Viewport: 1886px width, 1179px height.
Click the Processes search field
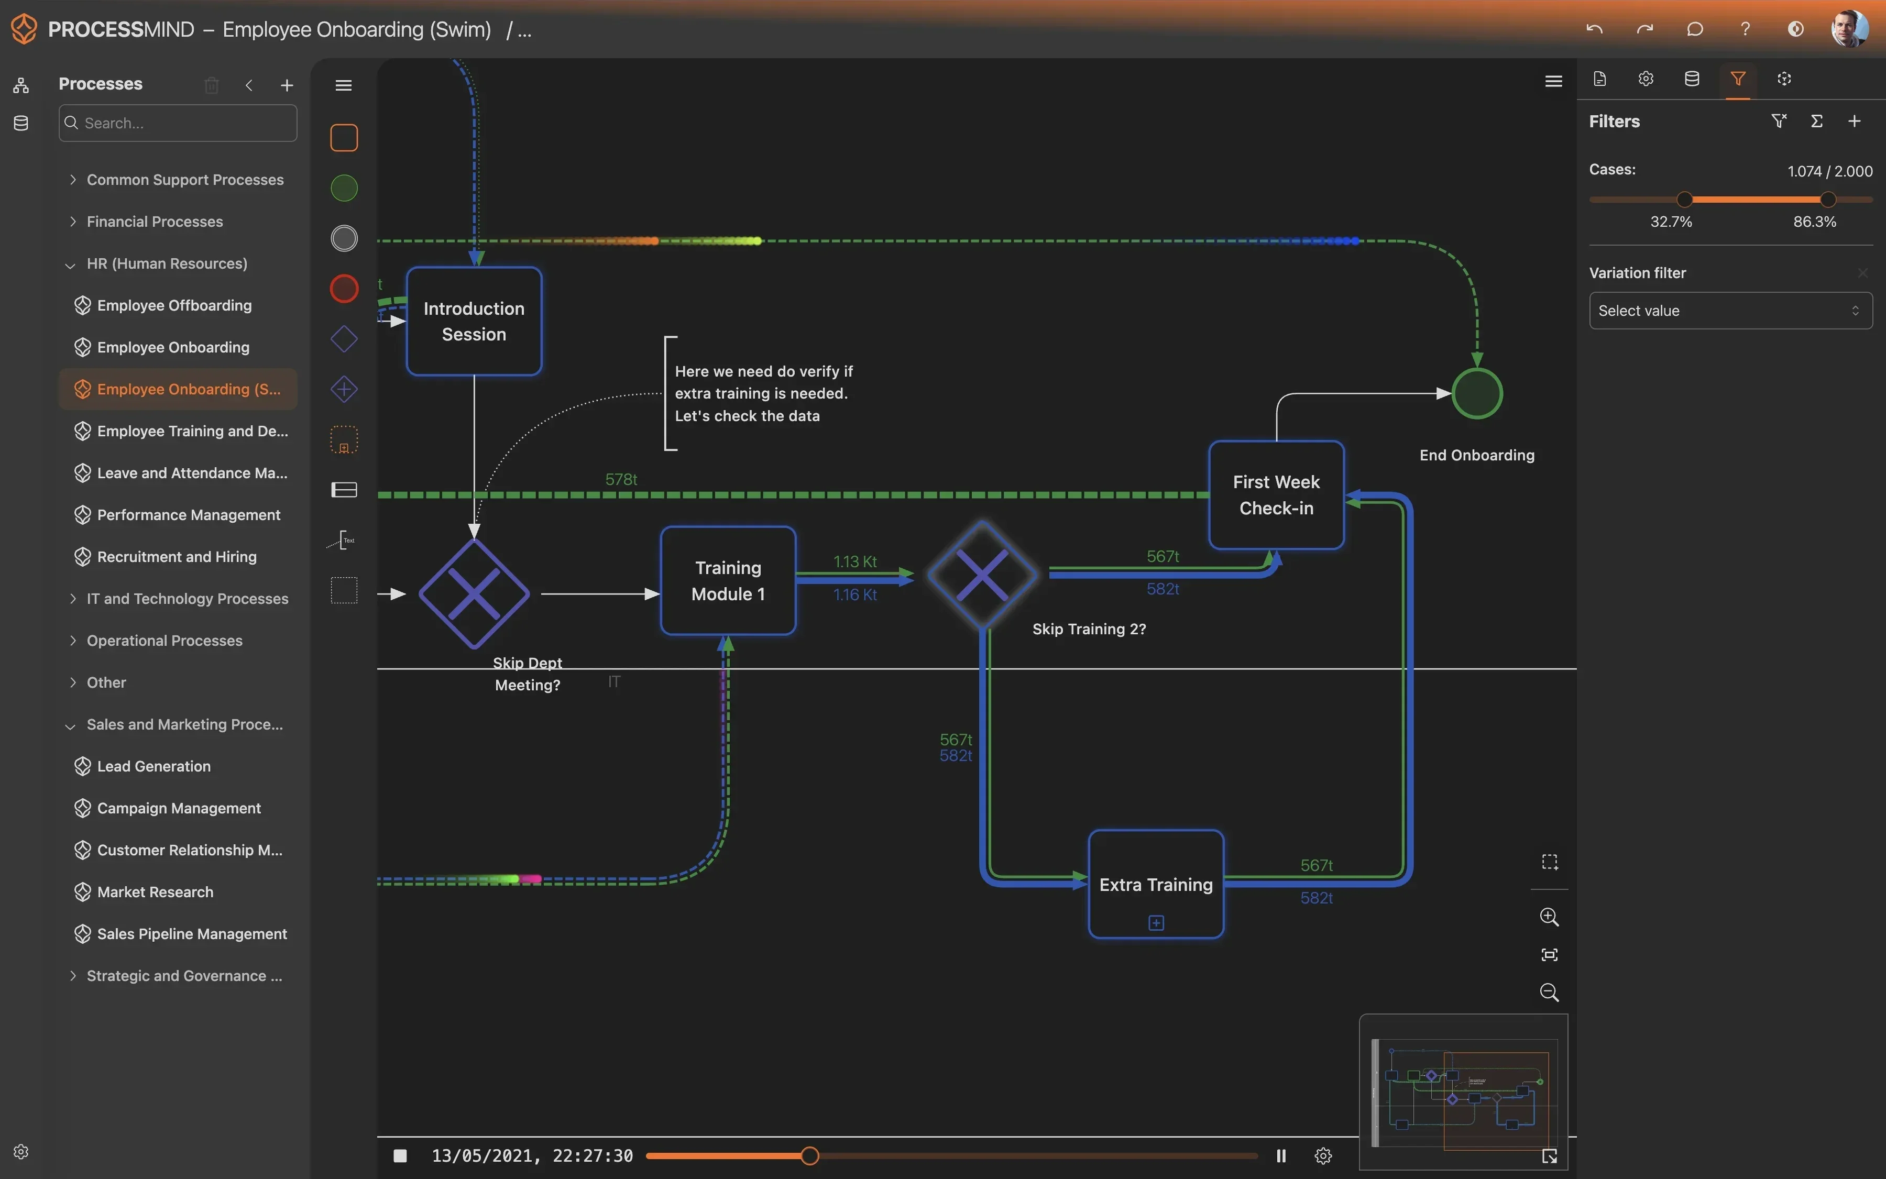(178, 123)
